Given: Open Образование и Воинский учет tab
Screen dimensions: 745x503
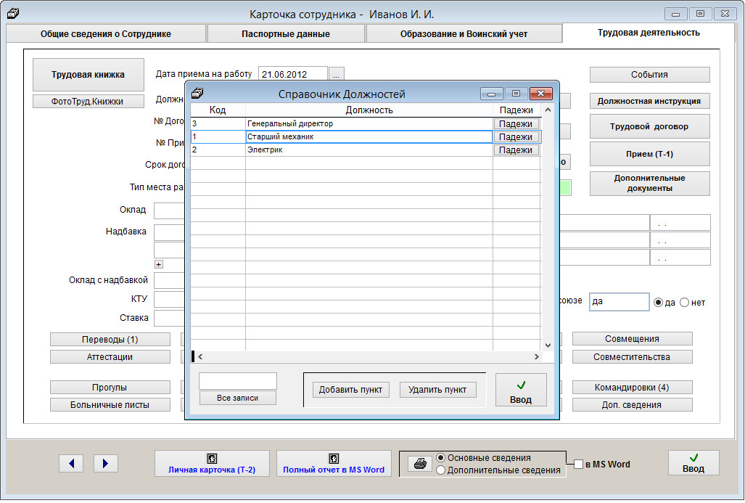Looking at the screenshot, I should tap(464, 34).
